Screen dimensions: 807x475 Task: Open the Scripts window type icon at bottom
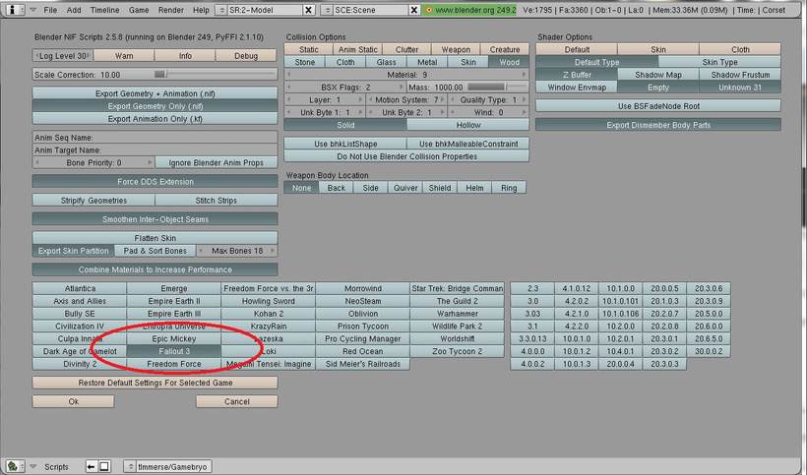(16, 466)
